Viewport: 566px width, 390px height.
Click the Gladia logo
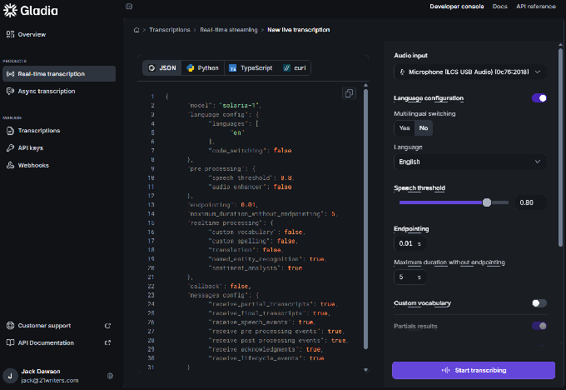(x=30, y=10)
